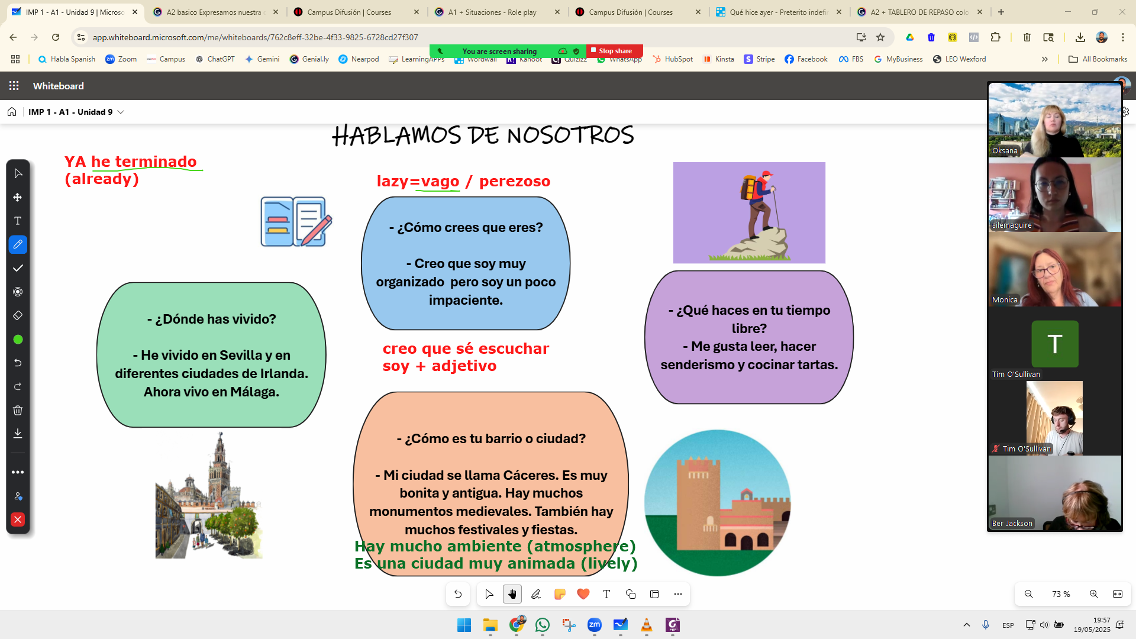Image resolution: width=1136 pixels, height=639 pixels.
Task: Open browser apps shortcut grid in bookmarks bar
Action: pos(15,59)
